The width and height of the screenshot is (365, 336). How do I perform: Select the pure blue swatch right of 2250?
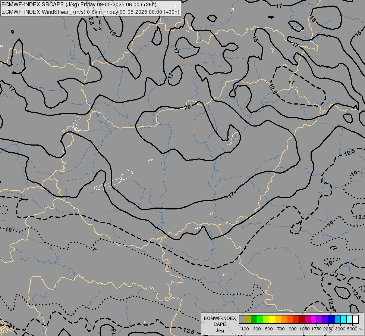(332, 320)
